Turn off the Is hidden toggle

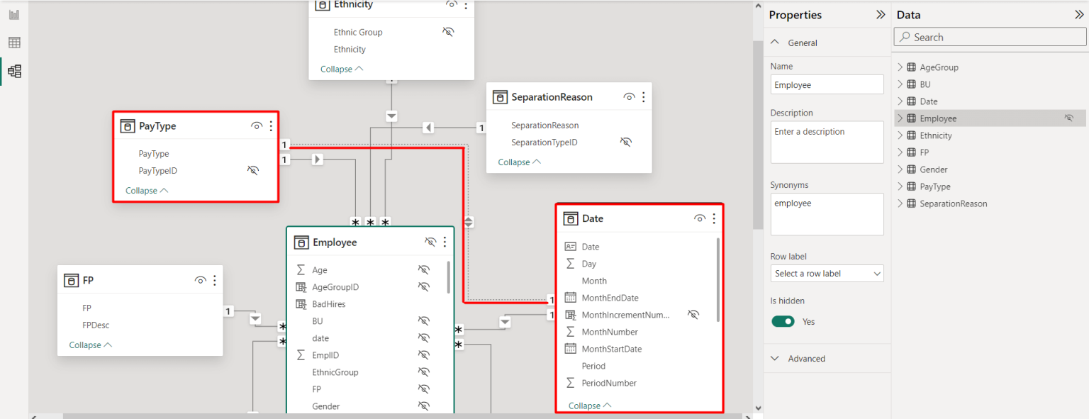(x=783, y=320)
